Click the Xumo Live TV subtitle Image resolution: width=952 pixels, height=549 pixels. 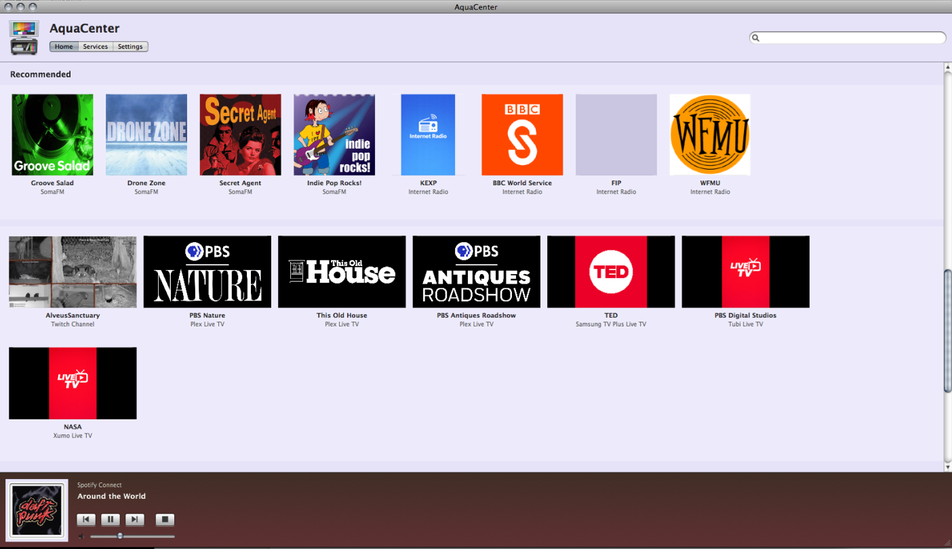[x=73, y=436]
